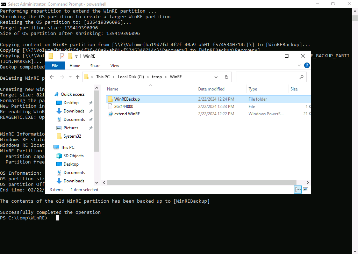Open the address bar history dropdown
358x254 pixels.
[x=216, y=77]
